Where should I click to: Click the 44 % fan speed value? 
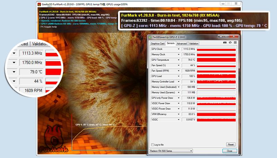[x=189, y=65]
